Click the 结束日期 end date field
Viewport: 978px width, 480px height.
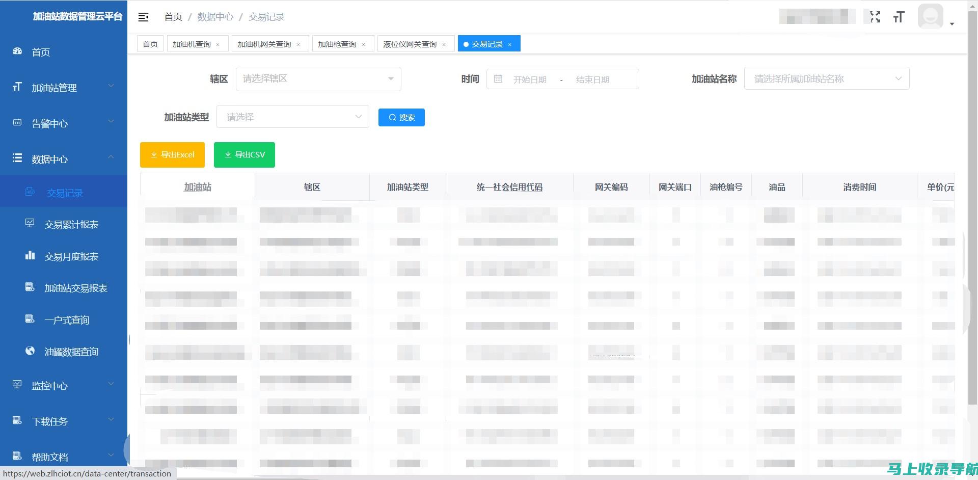592,79
